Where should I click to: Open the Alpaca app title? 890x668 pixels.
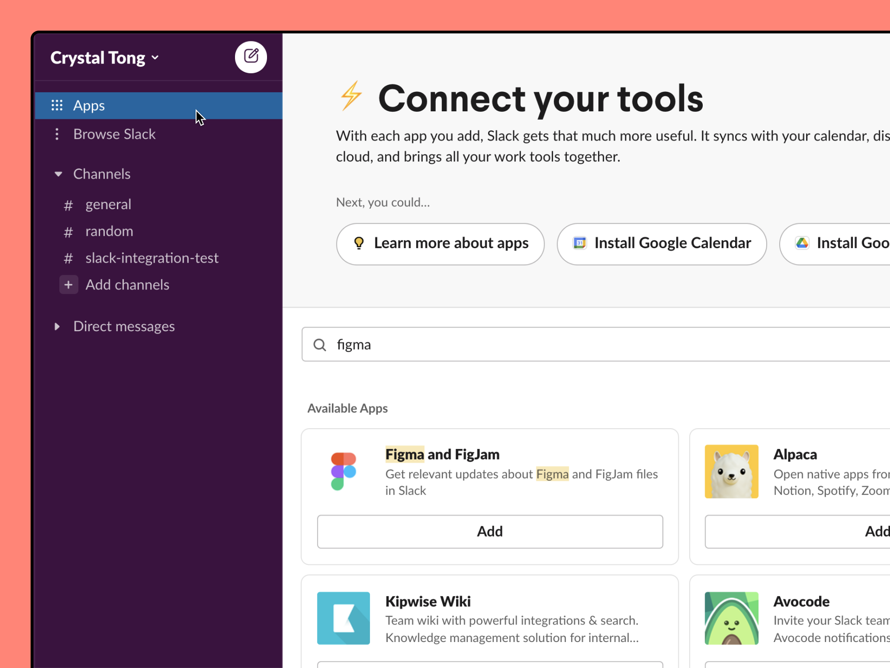click(x=795, y=455)
